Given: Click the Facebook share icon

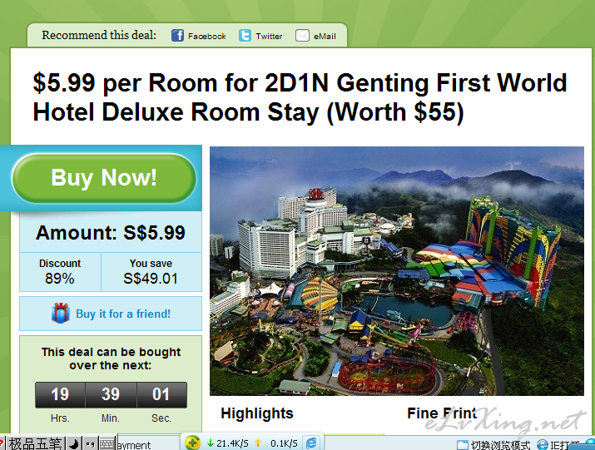Looking at the screenshot, I should (x=177, y=36).
